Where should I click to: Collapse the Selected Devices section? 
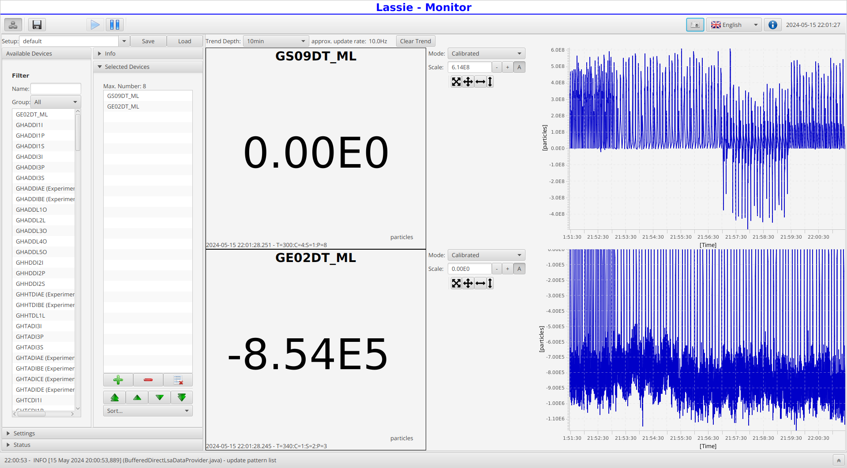(148, 67)
